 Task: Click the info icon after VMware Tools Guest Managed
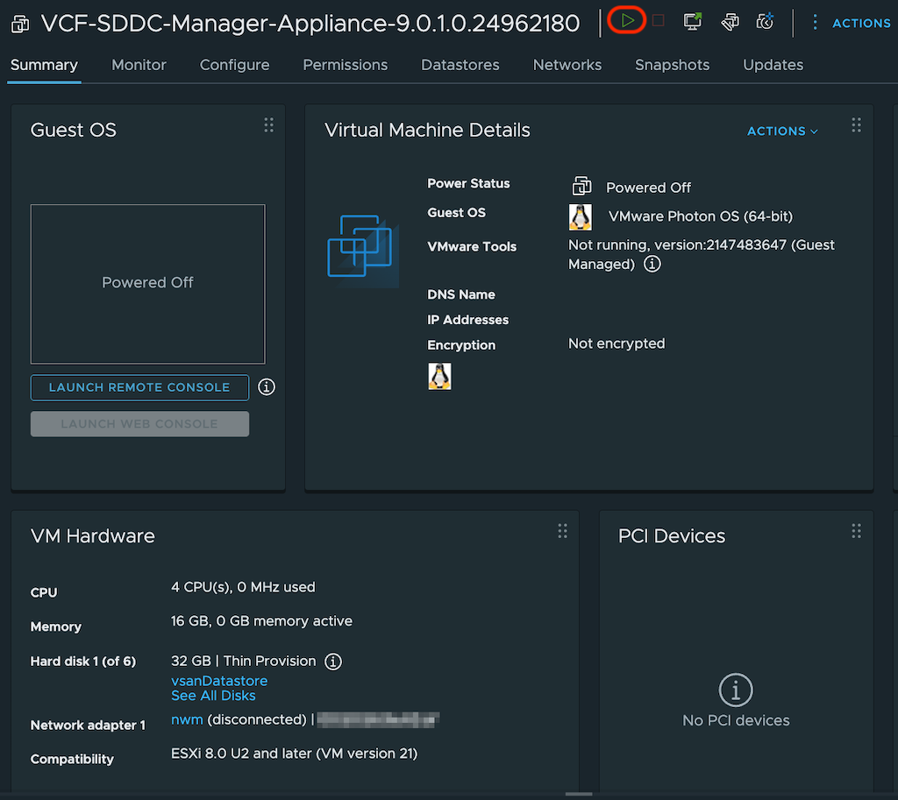652,264
